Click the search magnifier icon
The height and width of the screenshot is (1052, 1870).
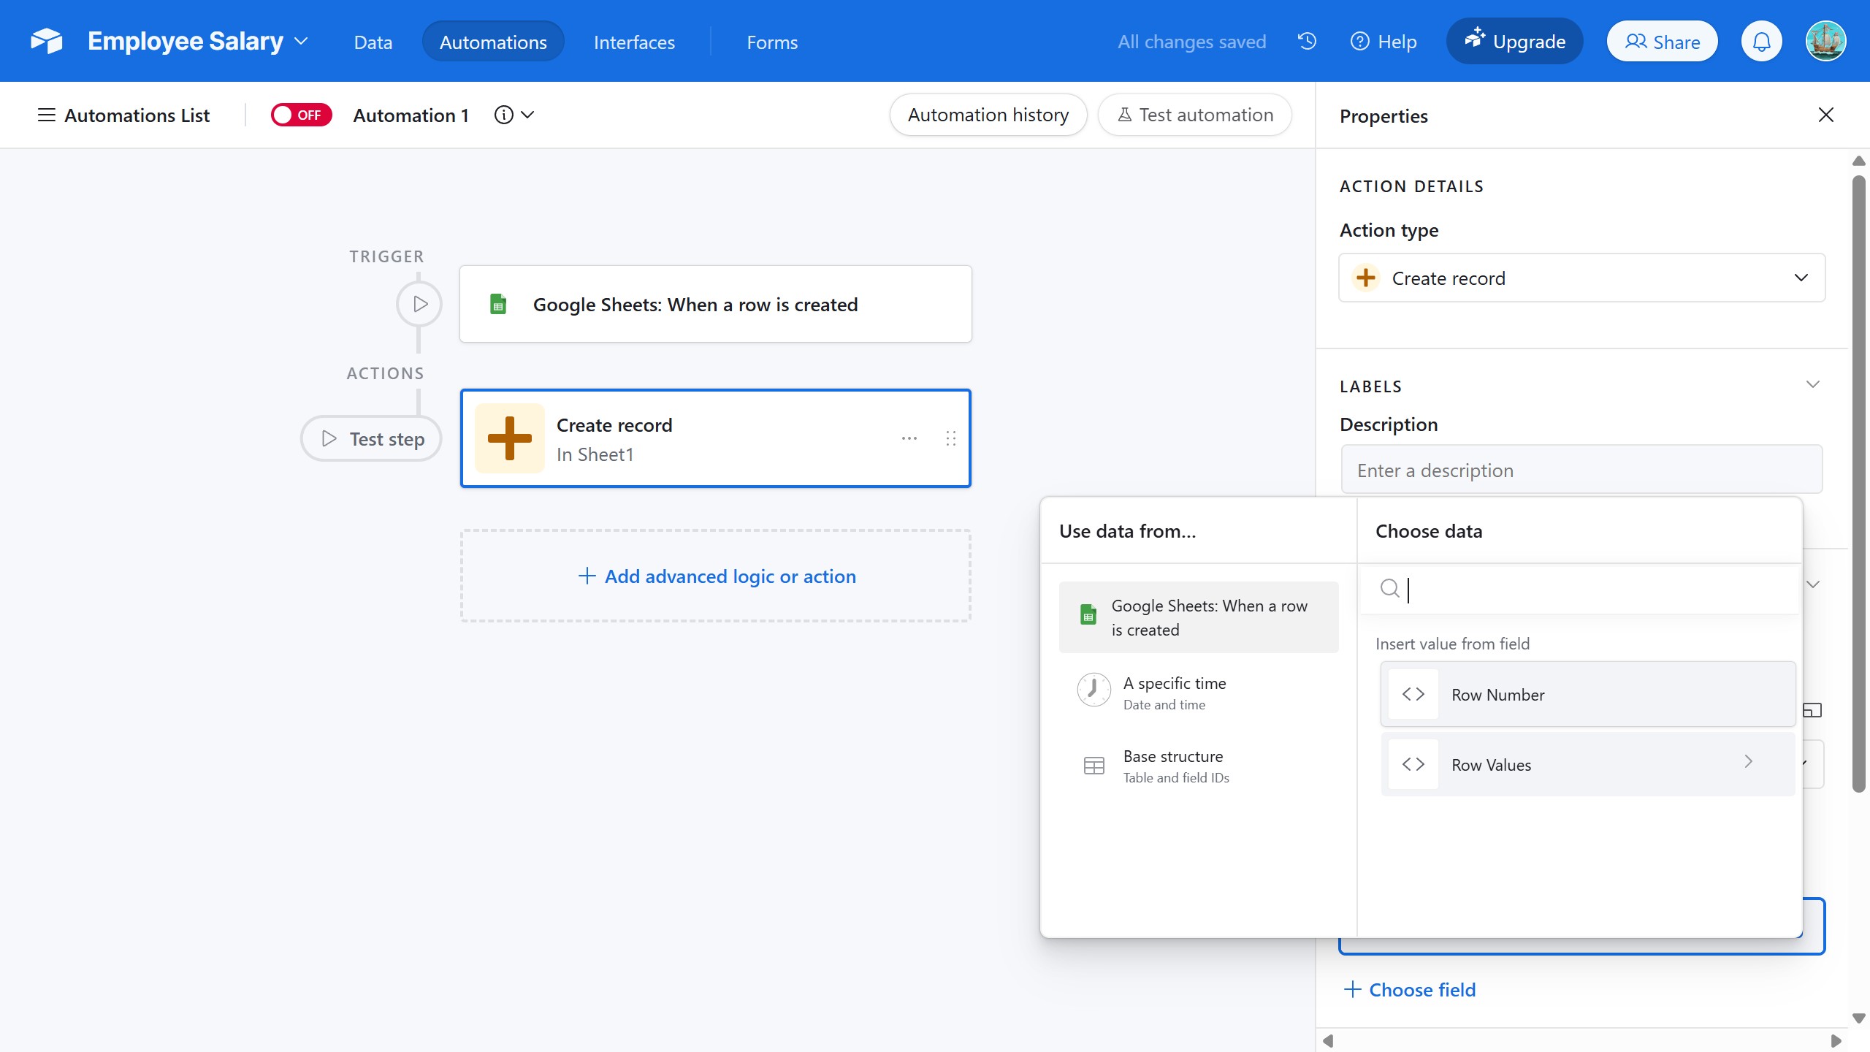[1389, 588]
